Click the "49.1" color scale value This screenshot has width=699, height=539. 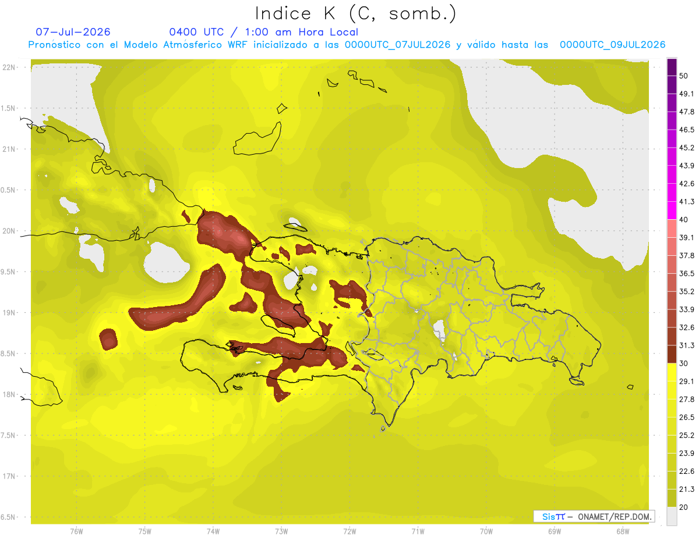(x=687, y=94)
